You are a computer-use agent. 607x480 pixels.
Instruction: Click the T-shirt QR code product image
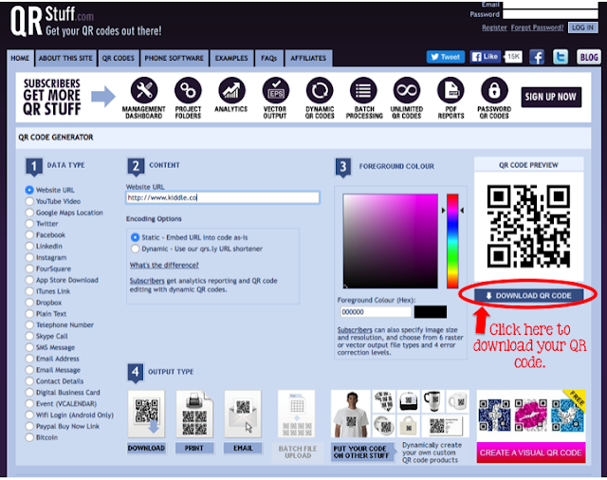pos(351,415)
